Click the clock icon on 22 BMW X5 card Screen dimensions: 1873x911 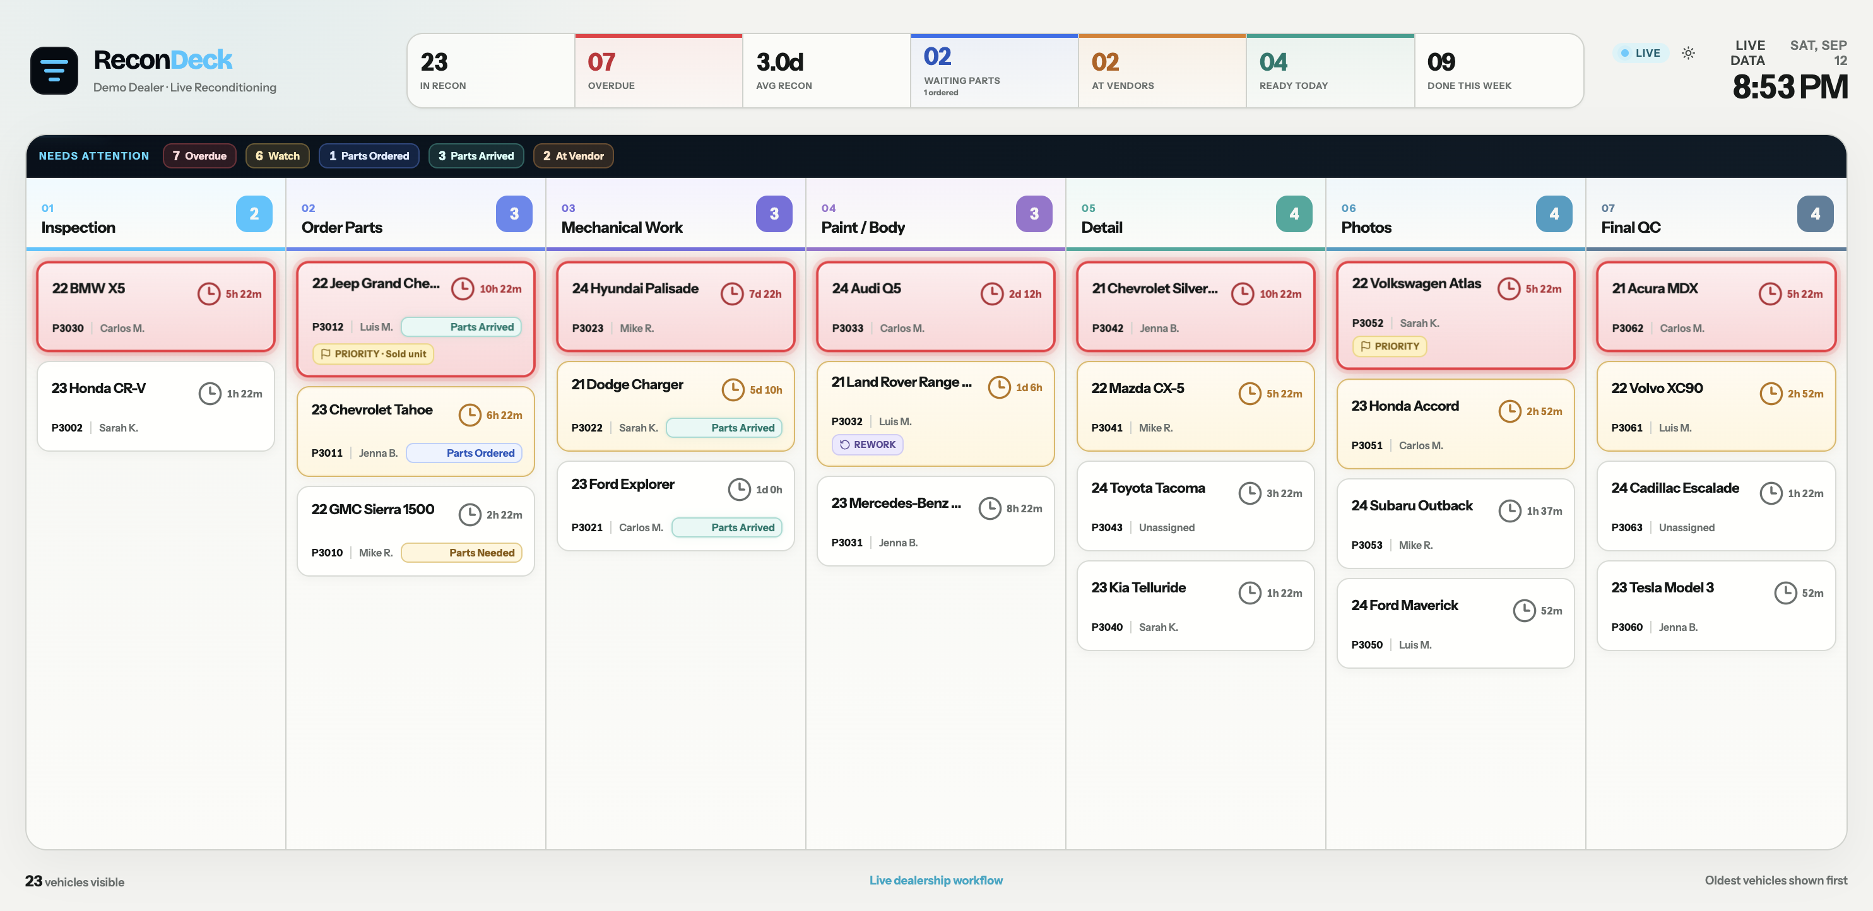point(209,294)
